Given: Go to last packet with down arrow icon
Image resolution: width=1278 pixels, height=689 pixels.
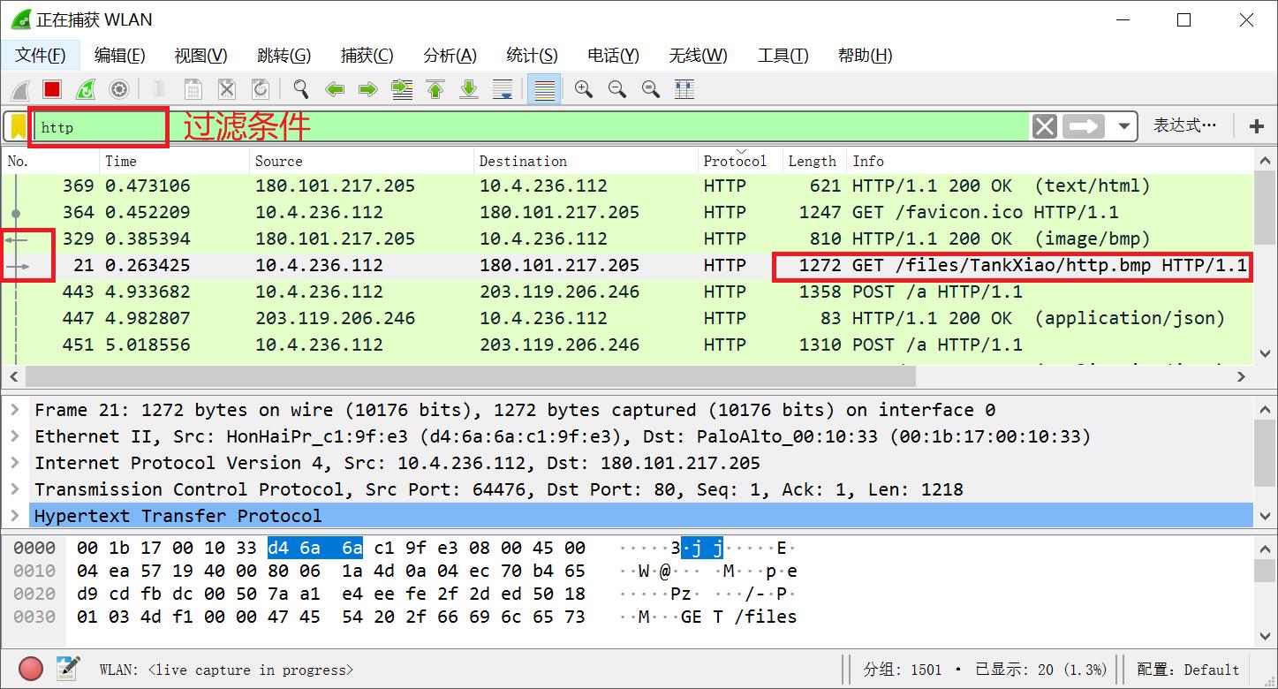Looking at the screenshot, I should tap(469, 88).
